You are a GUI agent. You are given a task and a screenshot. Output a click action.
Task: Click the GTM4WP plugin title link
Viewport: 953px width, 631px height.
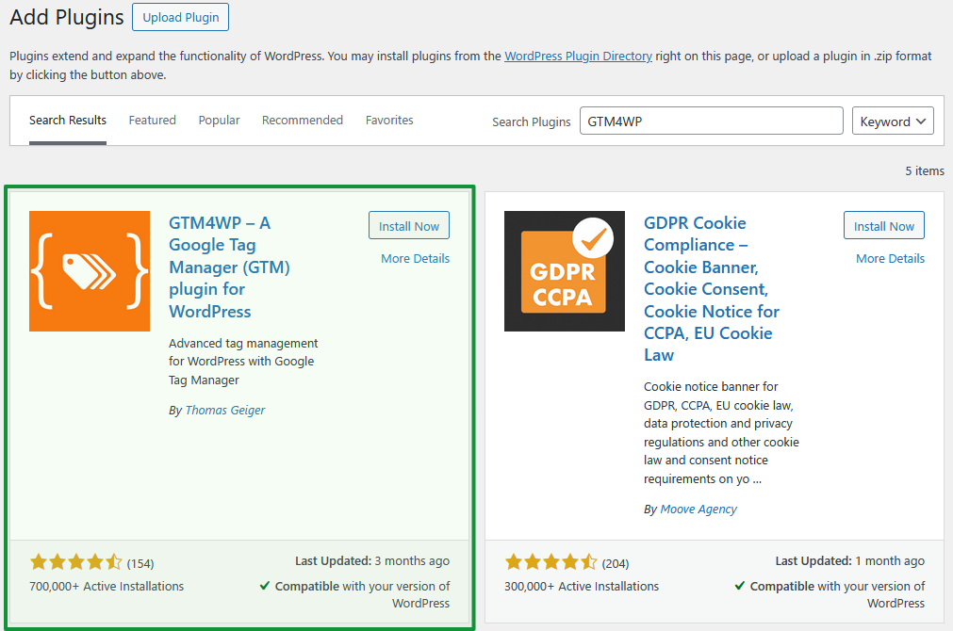pyautogui.click(x=229, y=267)
